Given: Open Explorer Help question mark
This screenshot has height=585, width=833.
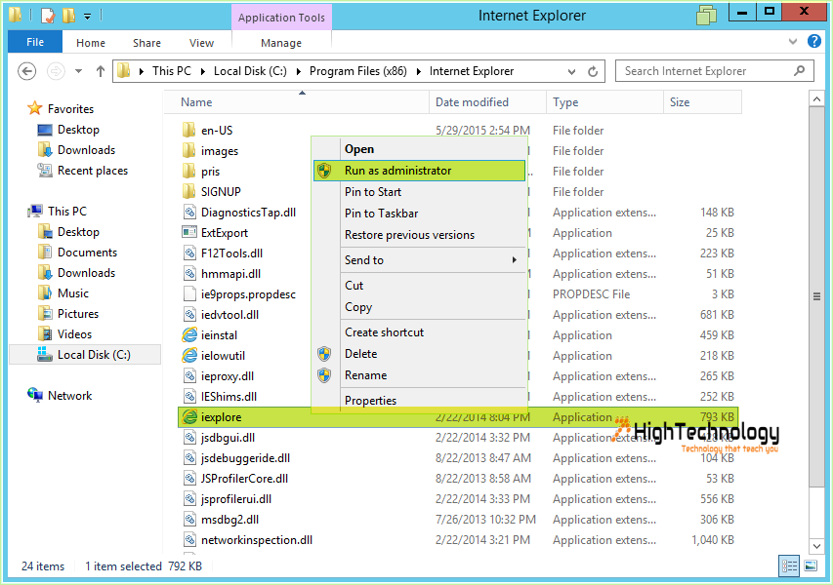Looking at the screenshot, I should click(813, 41).
